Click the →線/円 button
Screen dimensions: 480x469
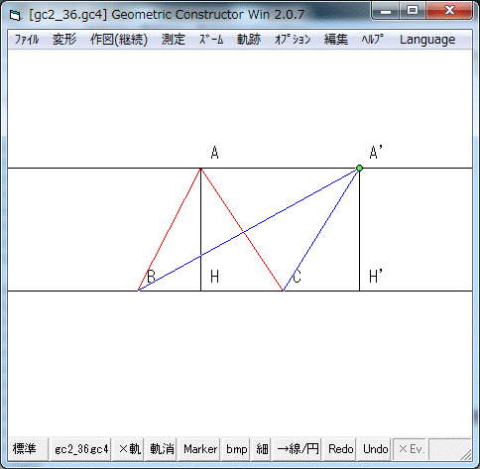coord(297,449)
